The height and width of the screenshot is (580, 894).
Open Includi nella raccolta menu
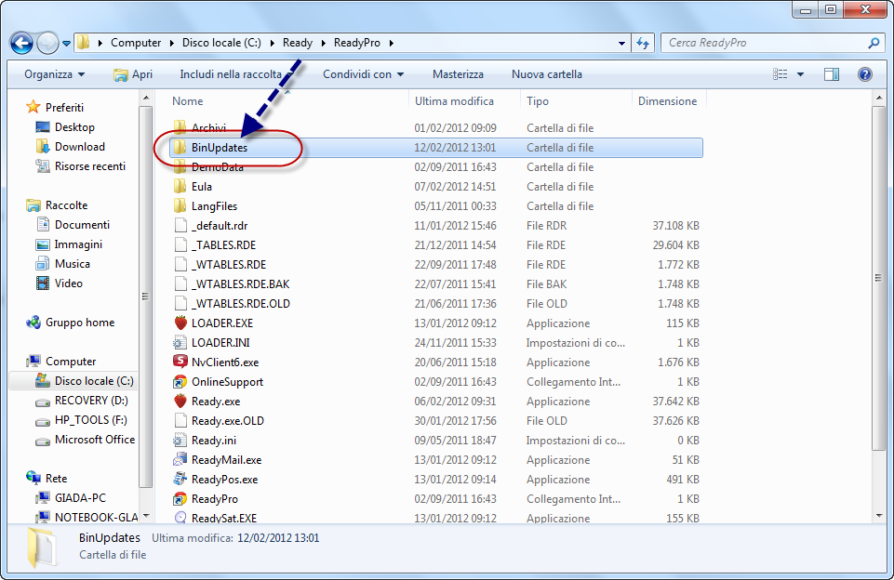(x=236, y=74)
